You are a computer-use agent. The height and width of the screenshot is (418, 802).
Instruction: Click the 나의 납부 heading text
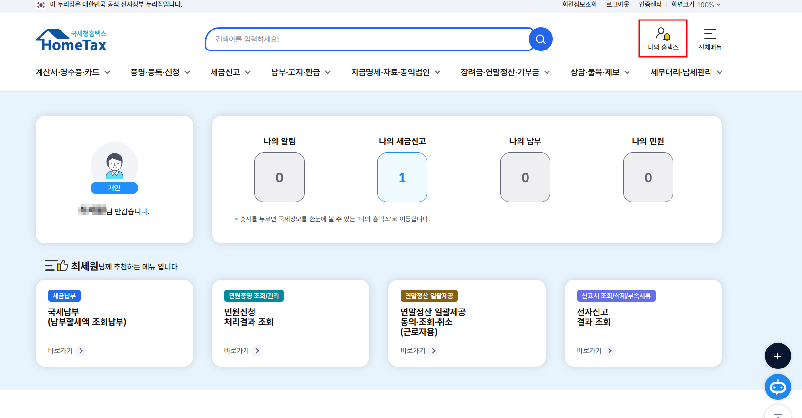tap(525, 141)
